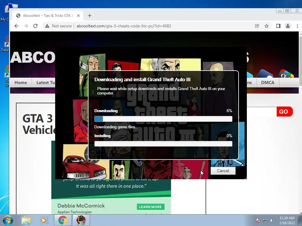Select the abcooltext.com address bar URL
Viewport: 302px width, 226px height.
124,26
